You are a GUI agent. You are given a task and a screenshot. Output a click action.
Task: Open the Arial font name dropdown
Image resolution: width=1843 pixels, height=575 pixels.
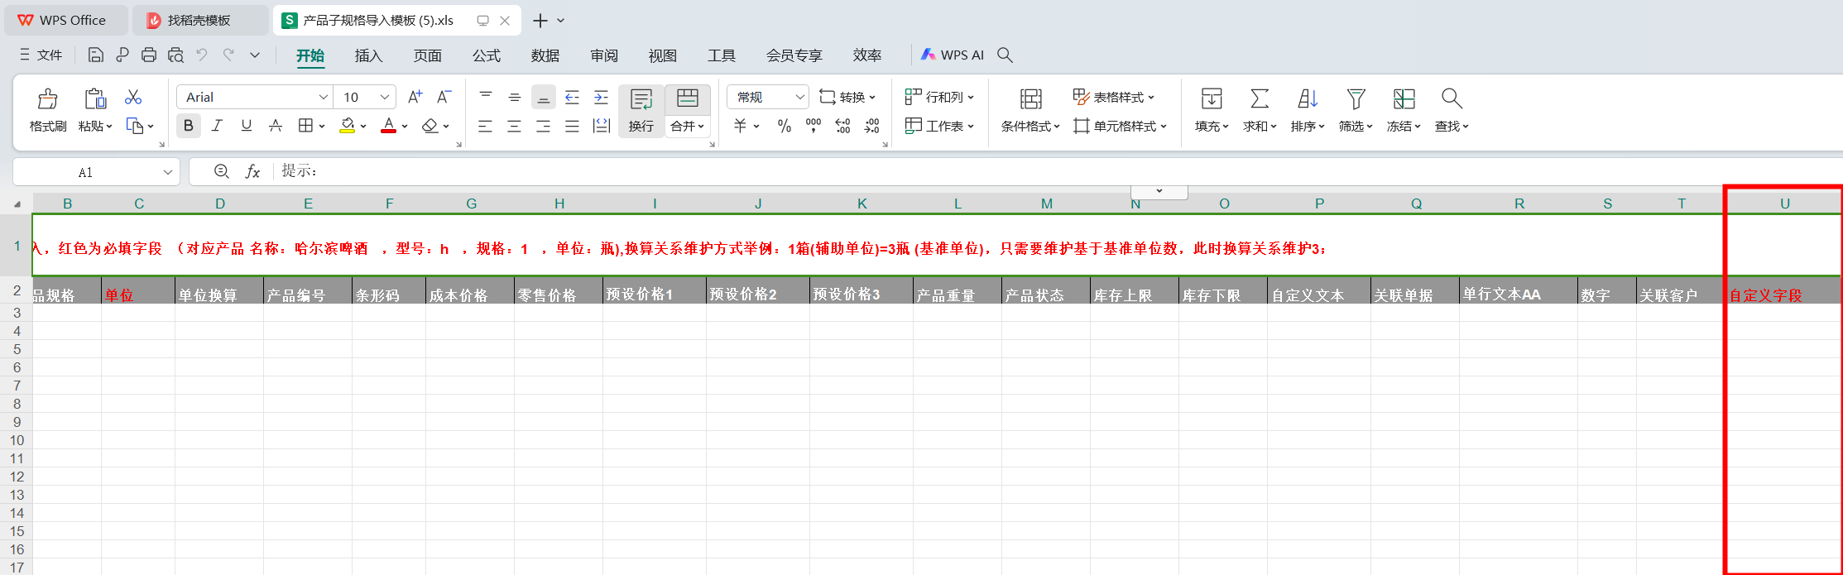coord(323,97)
